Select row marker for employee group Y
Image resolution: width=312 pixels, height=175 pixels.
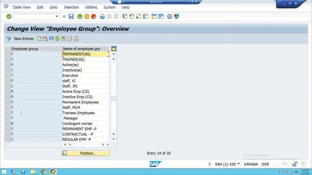click(x=8, y=134)
